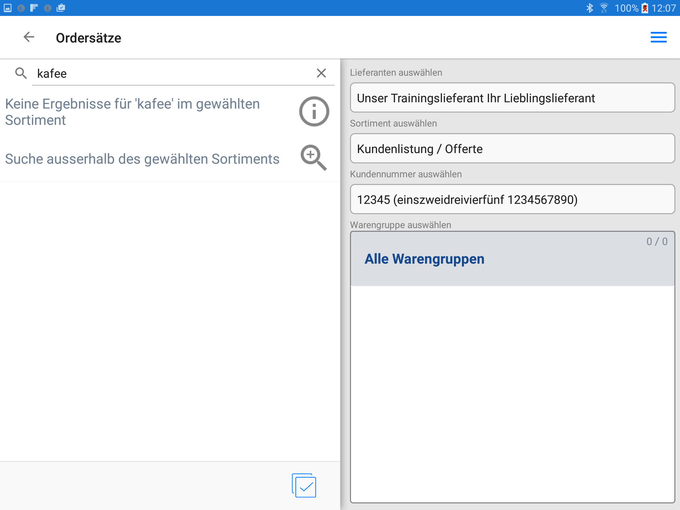The width and height of the screenshot is (680, 510).
Task: Click the magnifier-plus extended search icon
Action: (x=313, y=158)
